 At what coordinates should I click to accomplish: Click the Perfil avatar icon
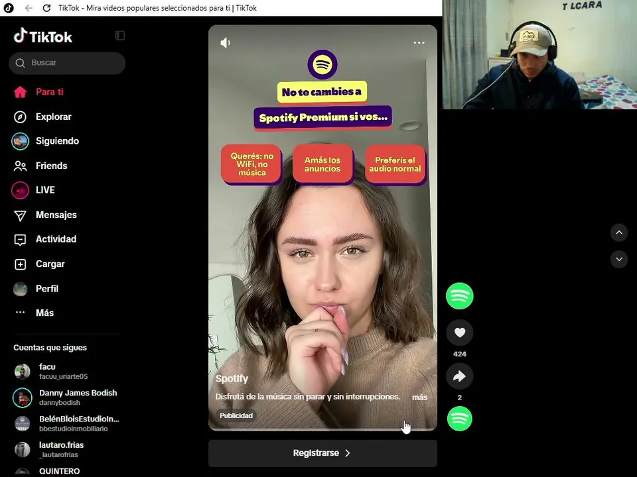(20, 289)
